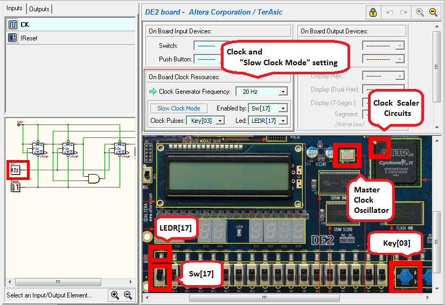
Task: Click the undo arrow in board toolbar
Action: point(390,12)
